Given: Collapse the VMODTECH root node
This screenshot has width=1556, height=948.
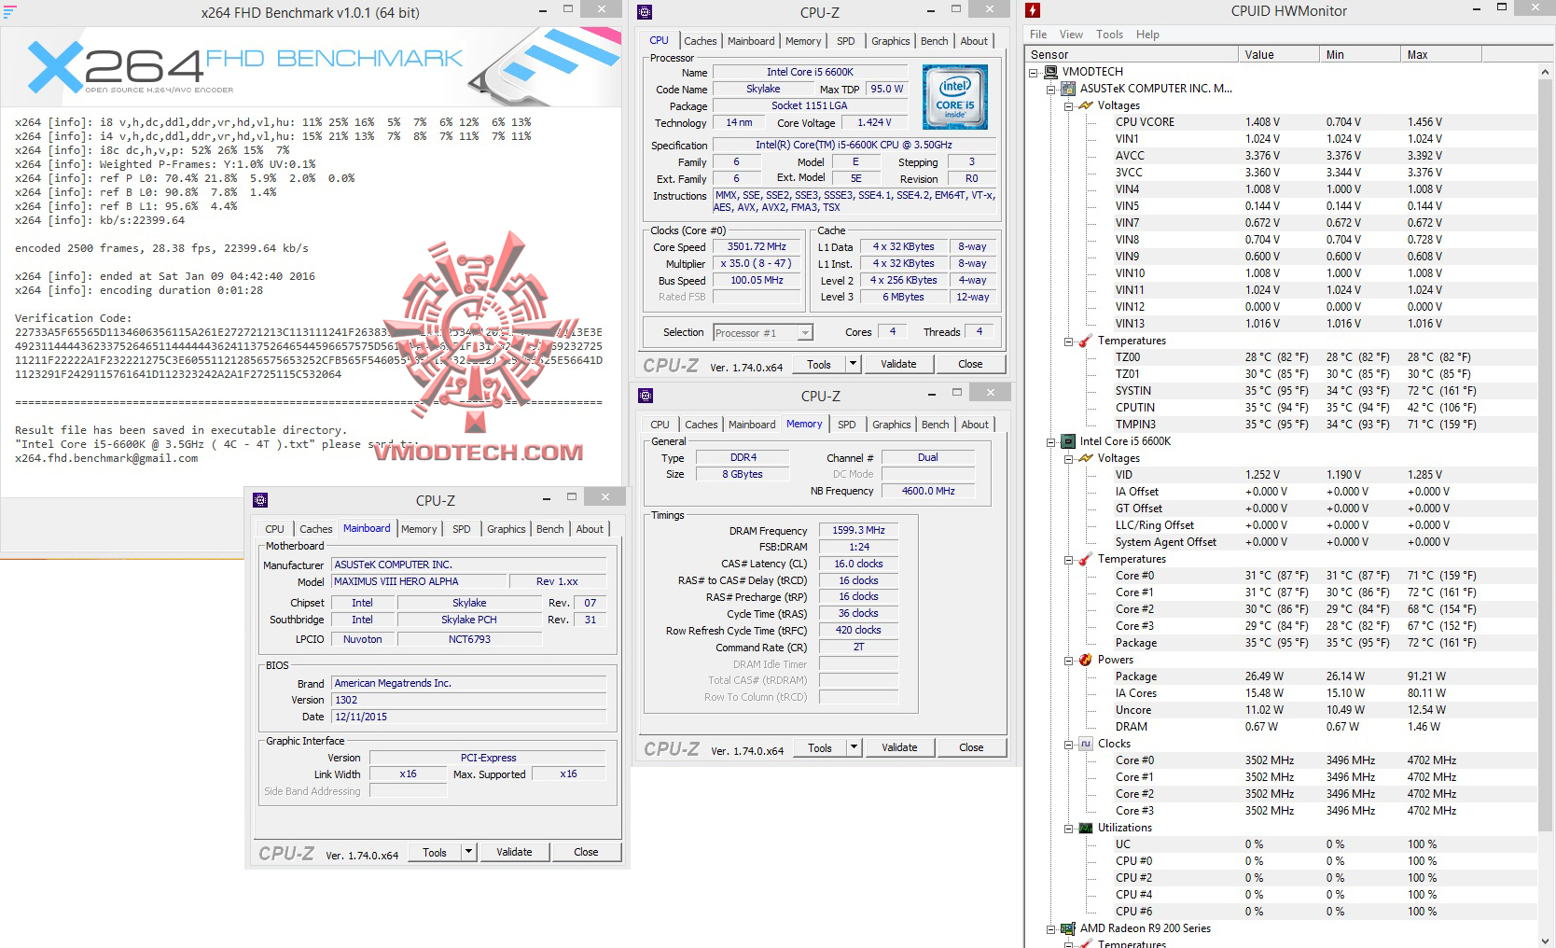Looking at the screenshot, I should (1034, 72).
